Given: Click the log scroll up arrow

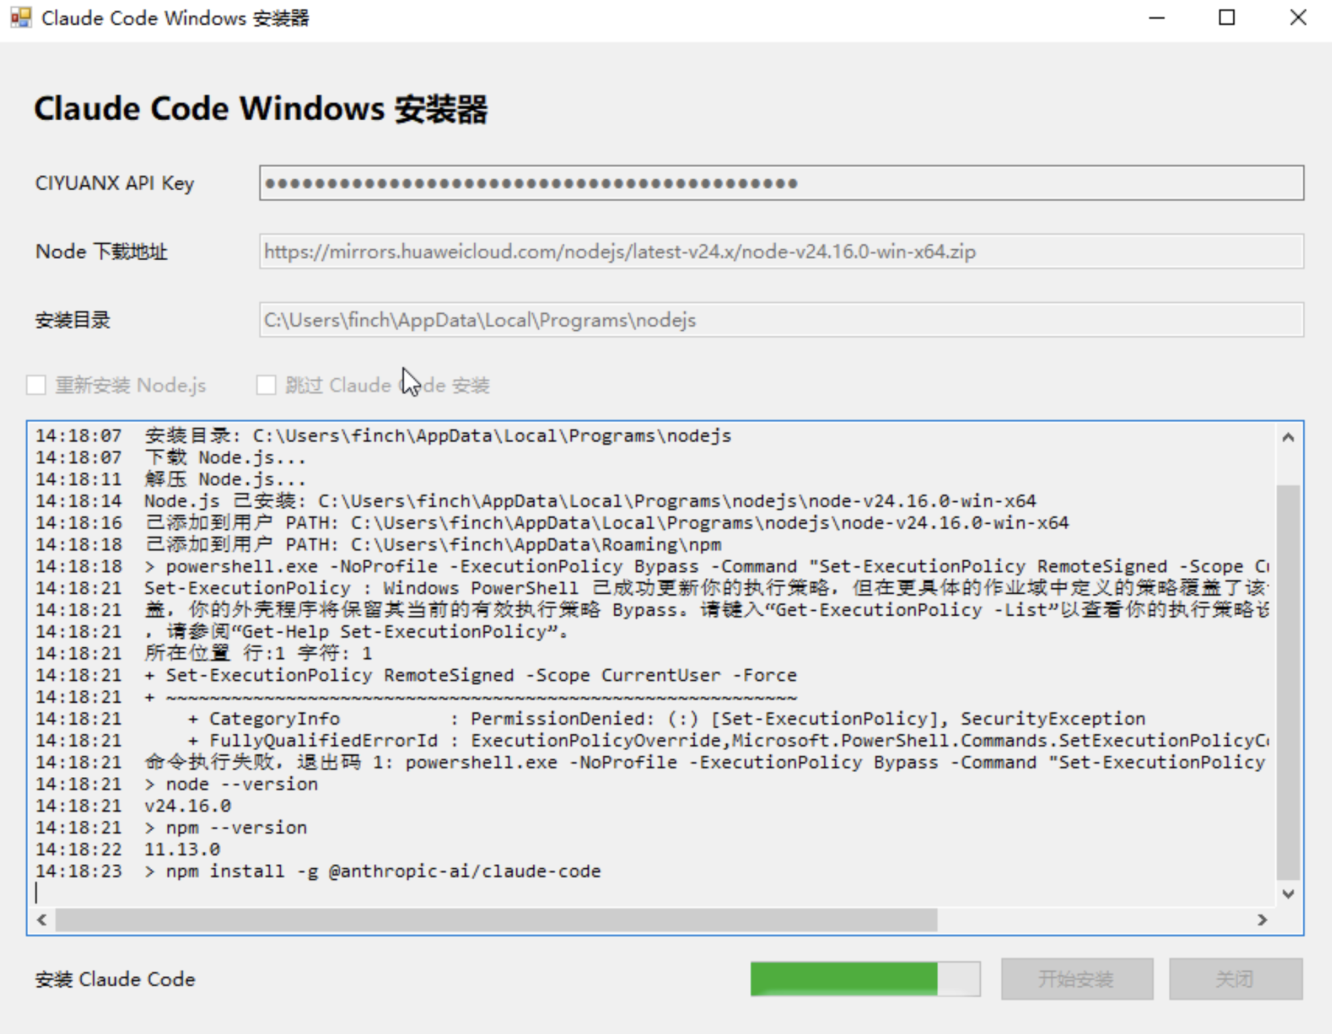Looking at the screenshot, I should click(x=1288, y=438).
